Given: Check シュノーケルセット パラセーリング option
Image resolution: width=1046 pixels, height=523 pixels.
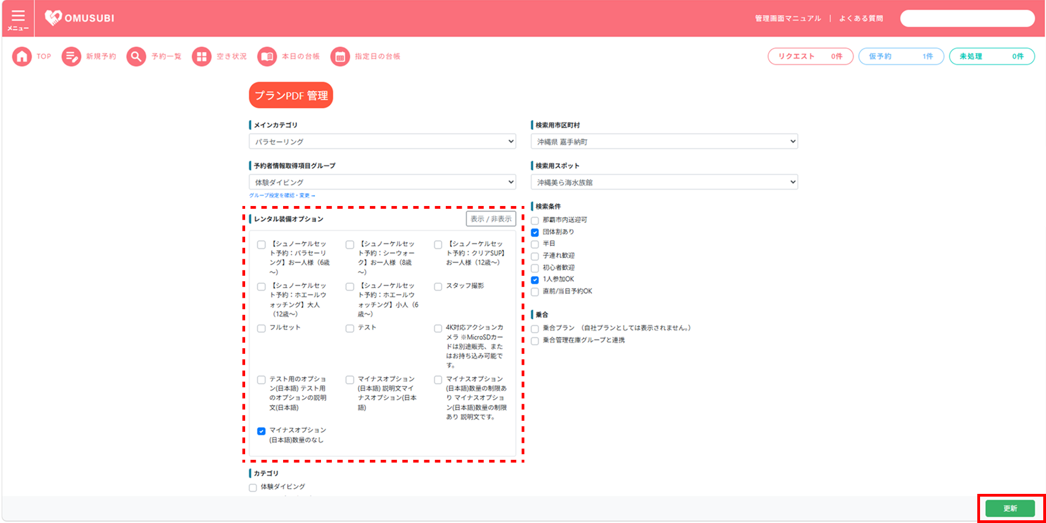Looking at the screenshot, I should pos(262,245).
